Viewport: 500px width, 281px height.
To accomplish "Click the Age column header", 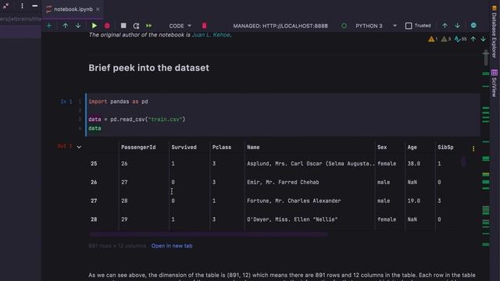I will tap(412, 148).
